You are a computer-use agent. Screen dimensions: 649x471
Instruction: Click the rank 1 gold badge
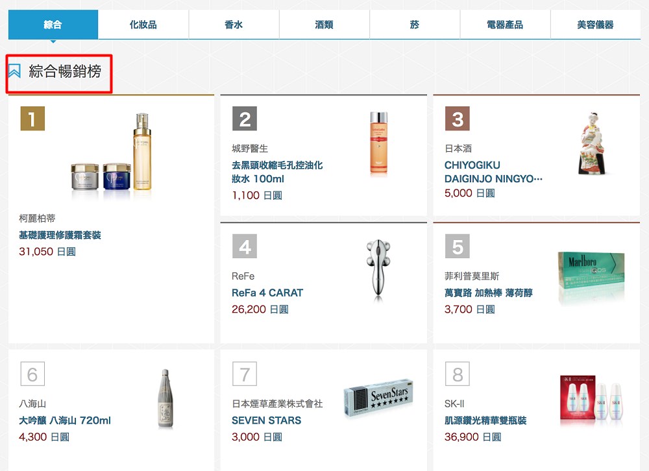point(32,119)
